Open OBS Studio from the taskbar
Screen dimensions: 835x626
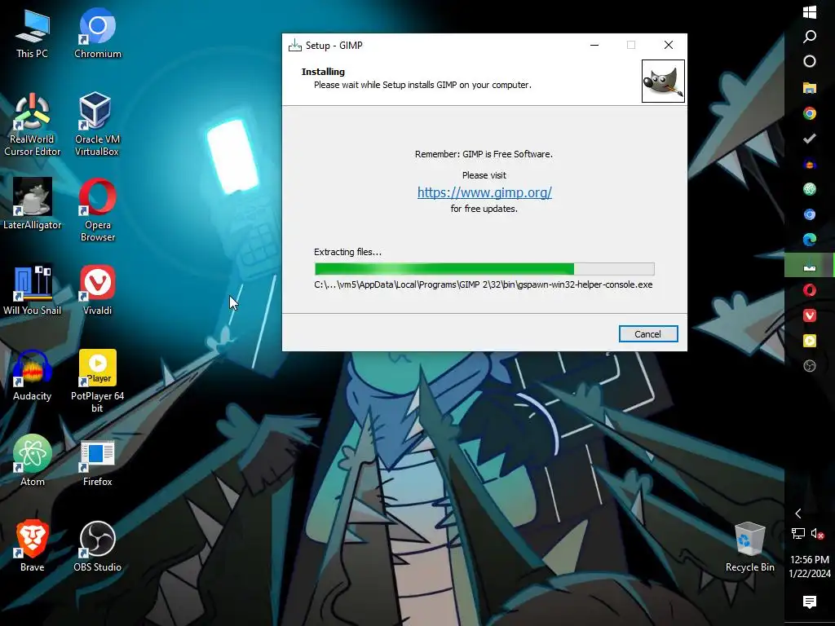810,366
